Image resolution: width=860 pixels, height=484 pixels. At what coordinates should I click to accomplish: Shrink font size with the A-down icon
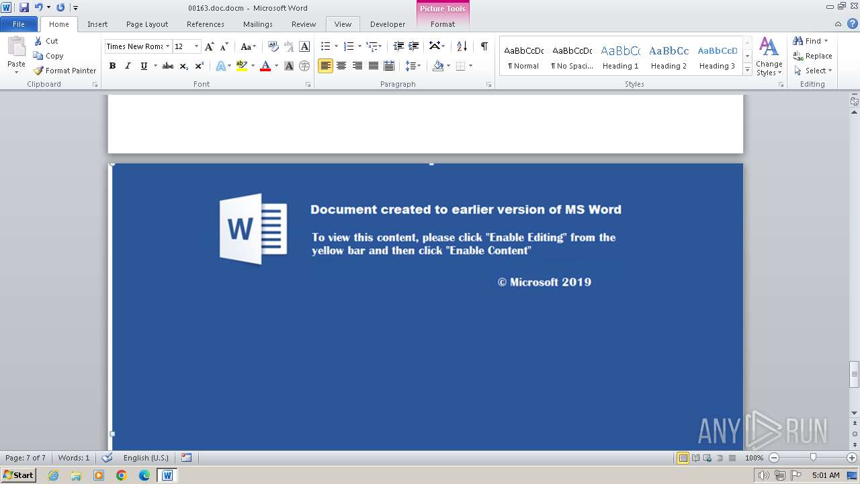[x=224, y=46]
